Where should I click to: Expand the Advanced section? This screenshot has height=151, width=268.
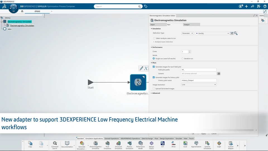[x=151, y=93]
